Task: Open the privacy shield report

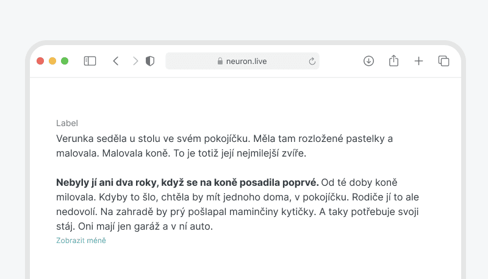Action: click(150, 61)
